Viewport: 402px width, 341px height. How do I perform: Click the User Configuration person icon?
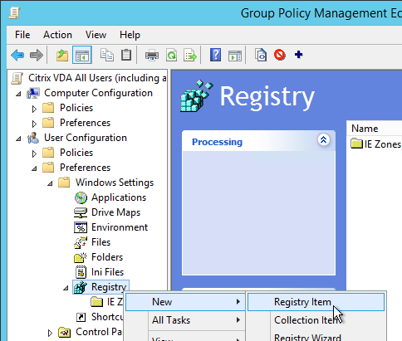33,138
